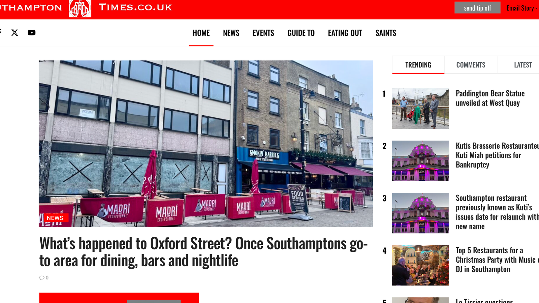Select the Trending tab
The image size is (539, 303).
point(418,65)
